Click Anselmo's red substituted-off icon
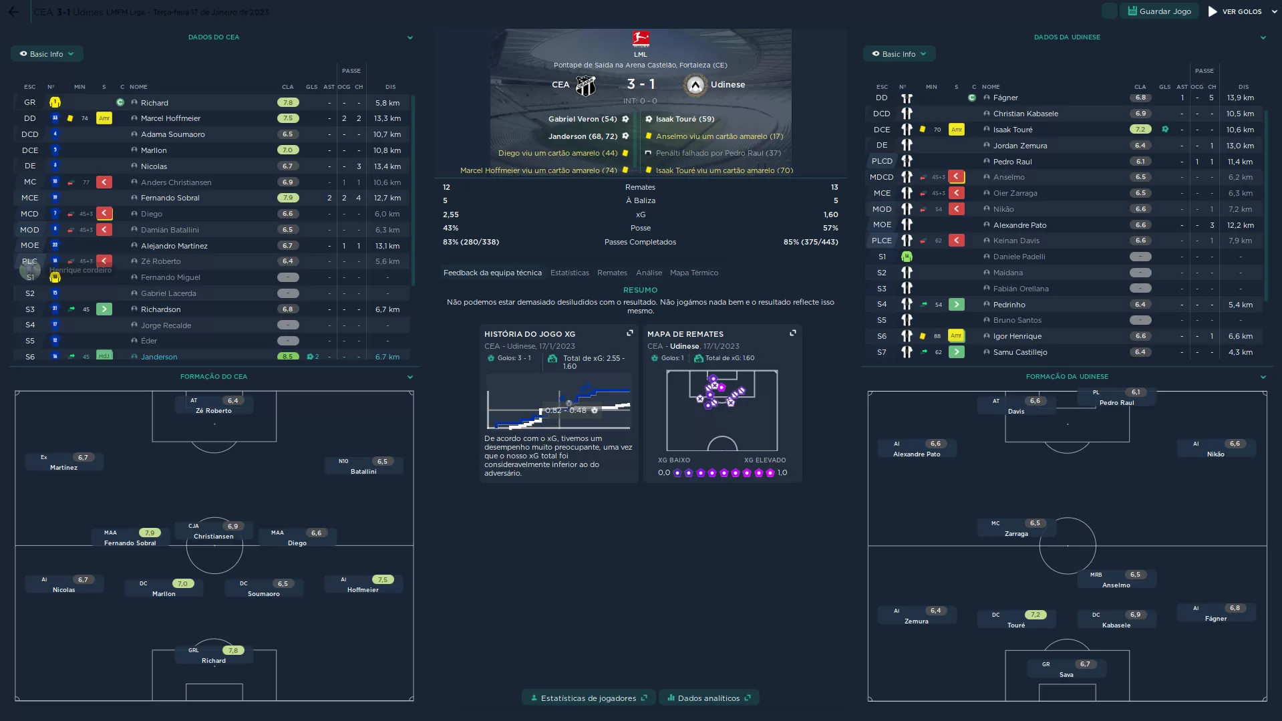 pyautogui.click(x=957, y=177)
